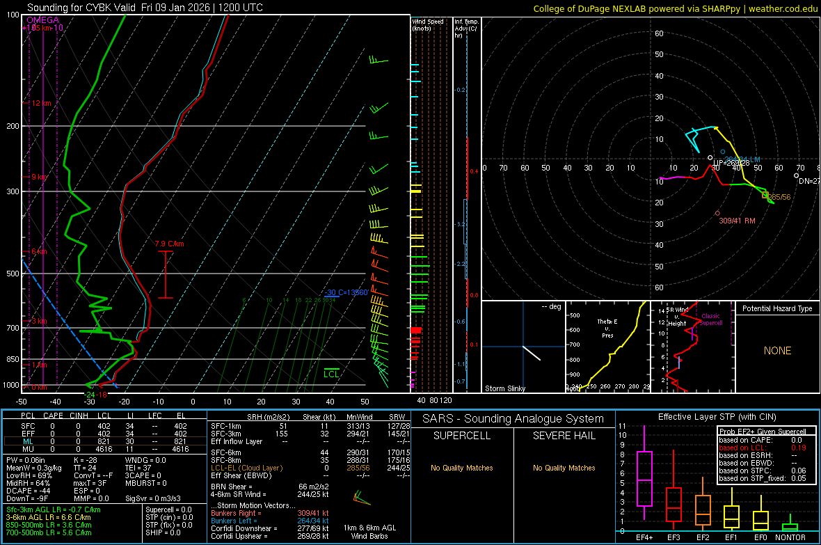Select the Sfc-3km AGL LR line
Image resolution: width=821 pixels, height=545 pixels.
coord(54,510)
